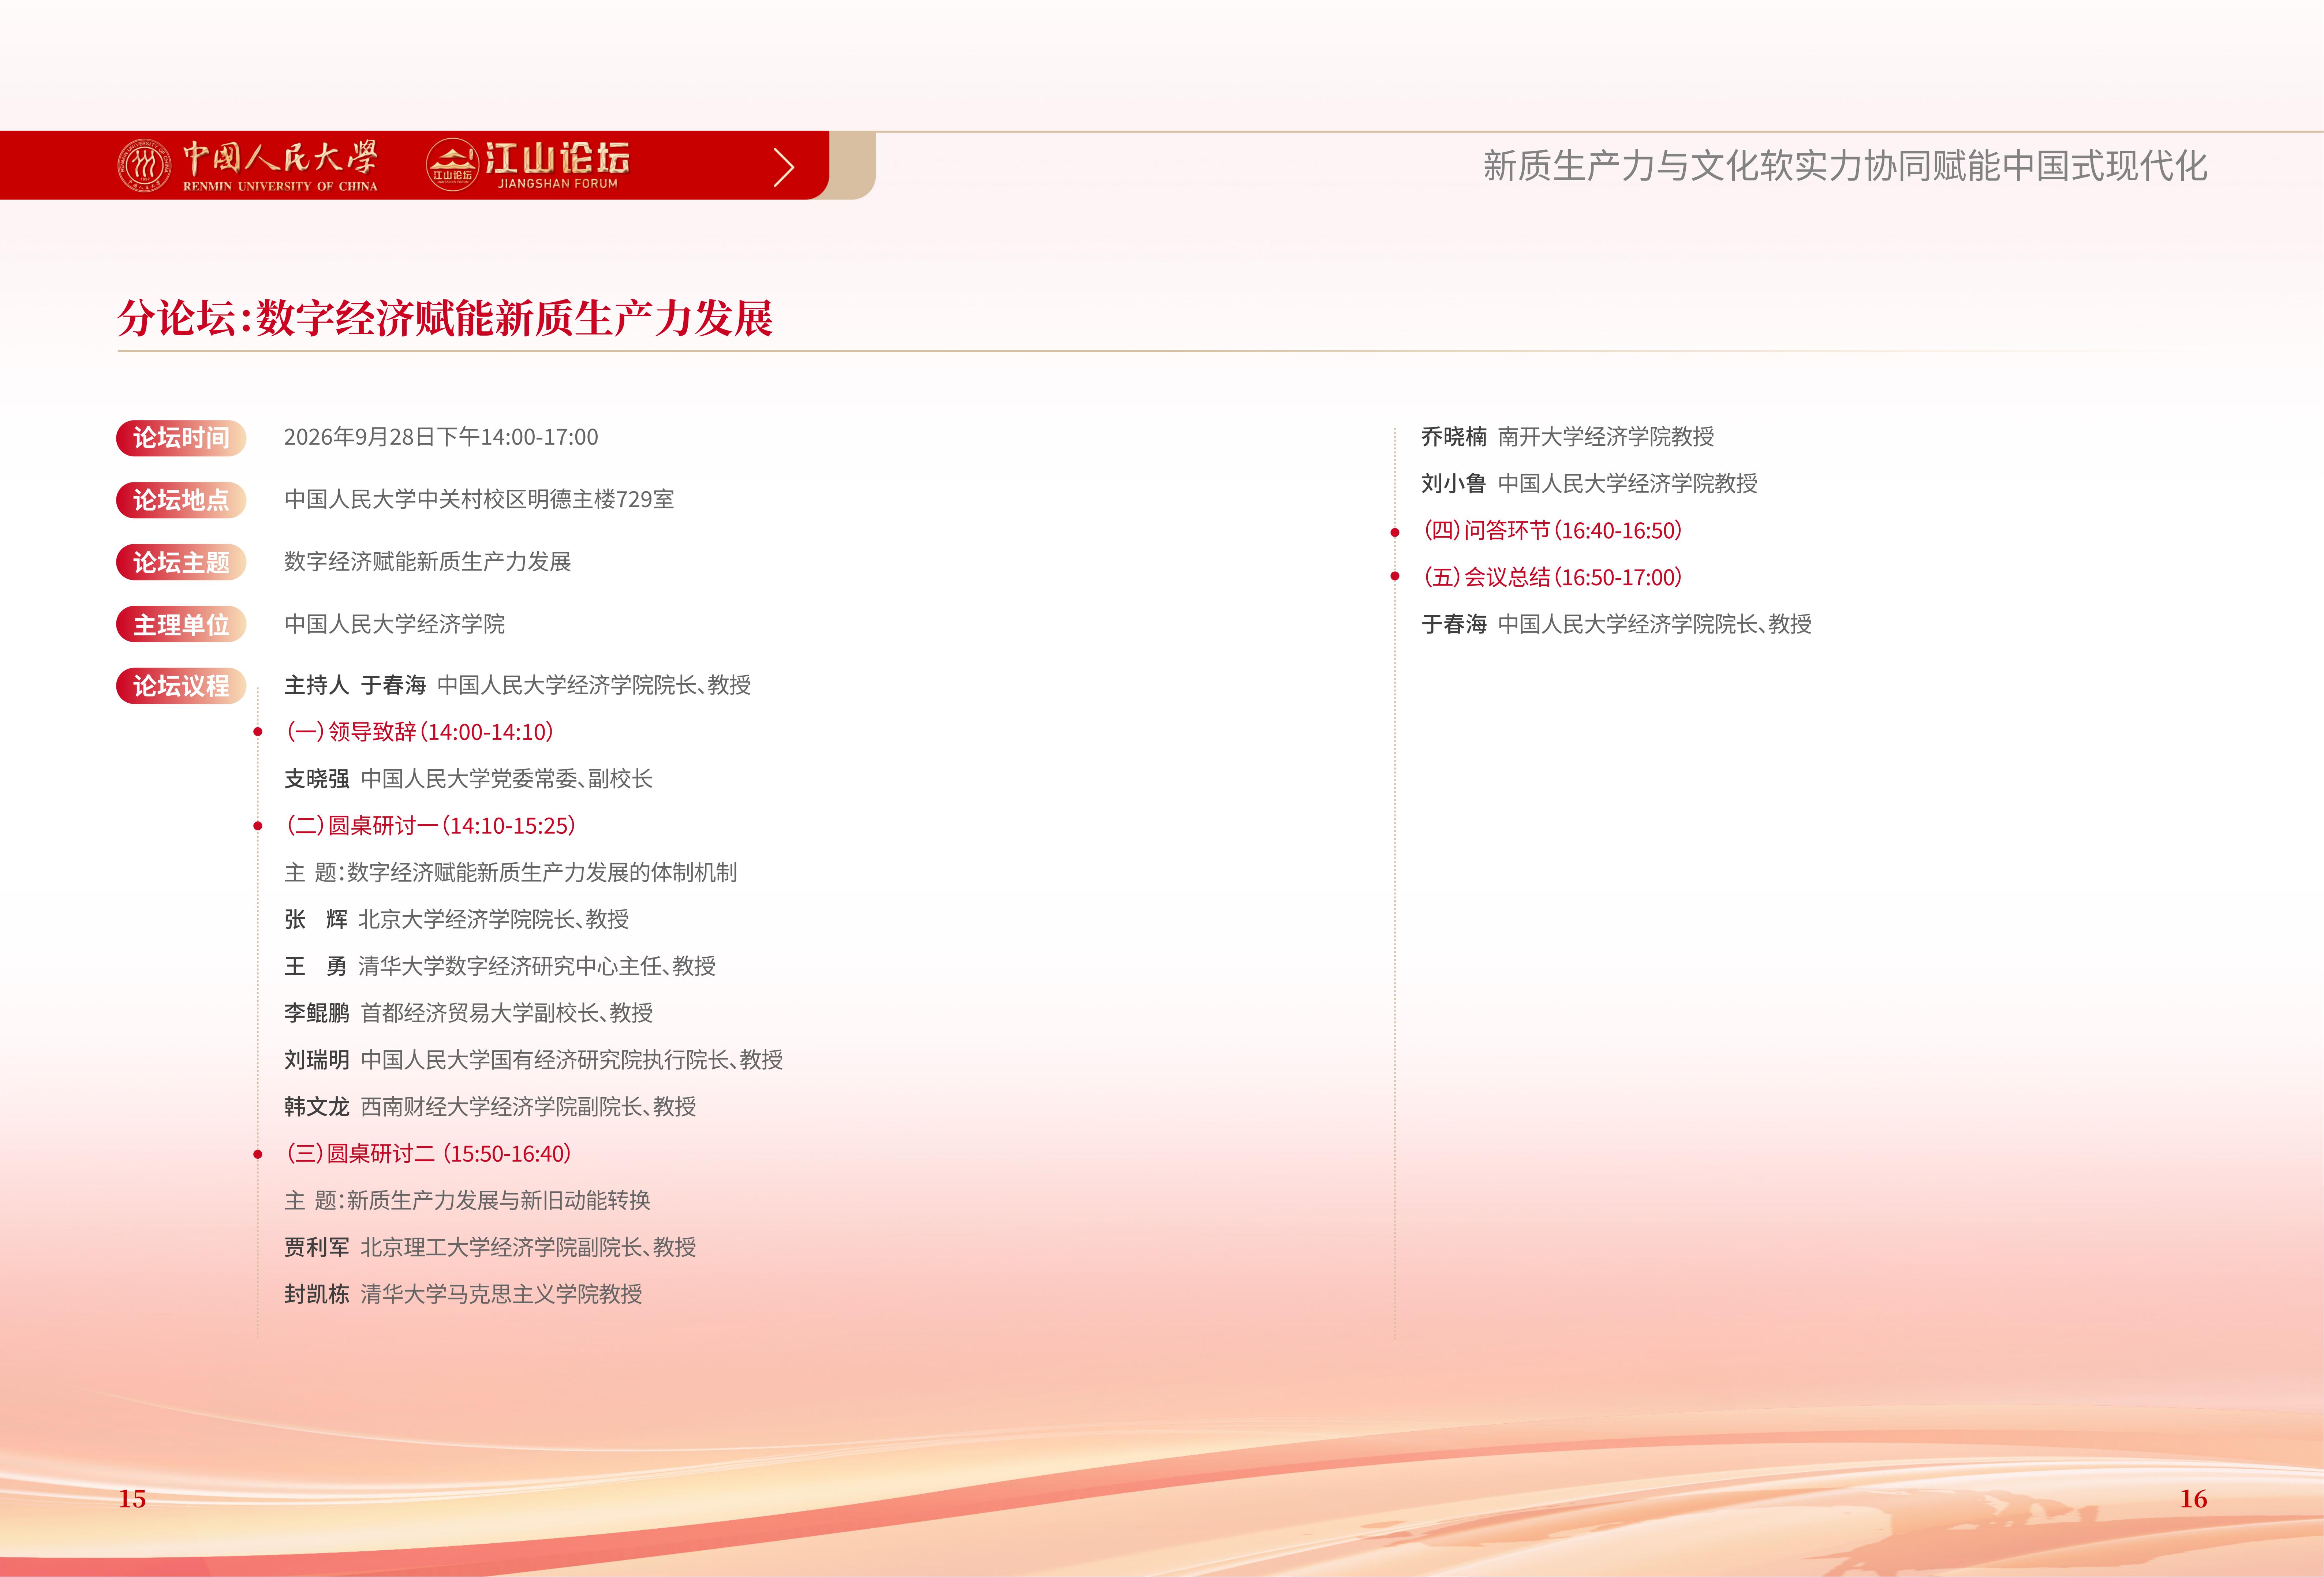
Task: Click the Renmin University circular seal logo
Action: 144,165
